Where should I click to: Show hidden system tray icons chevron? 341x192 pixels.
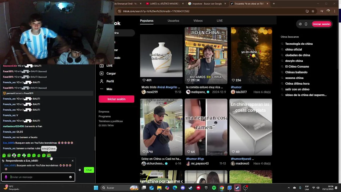(x=289, y=188)
